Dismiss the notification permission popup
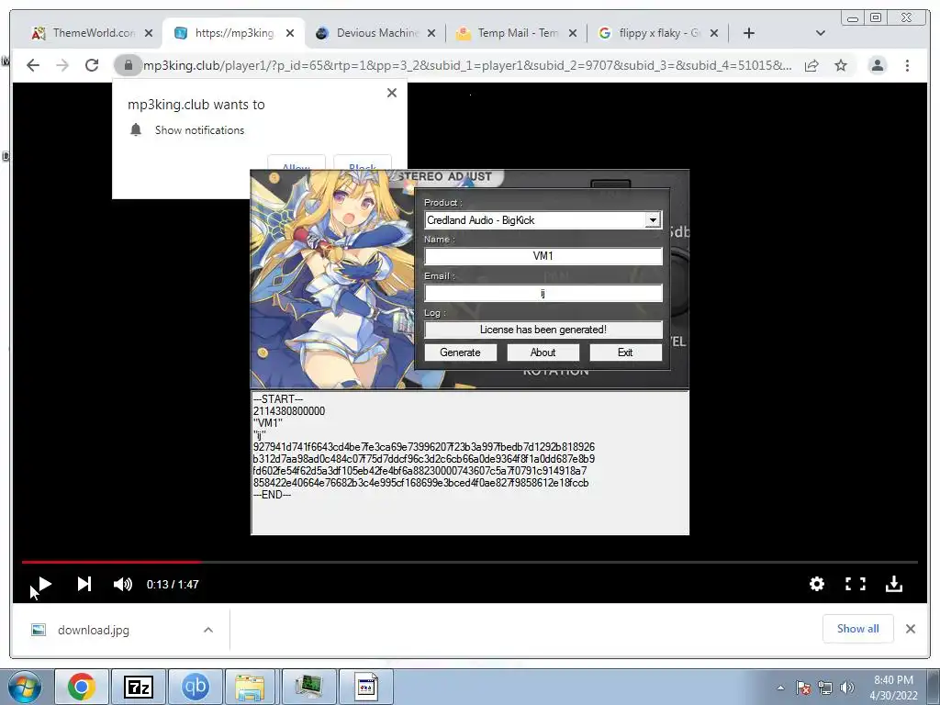Viewport: 940px width, 705px height. point(392,93)
